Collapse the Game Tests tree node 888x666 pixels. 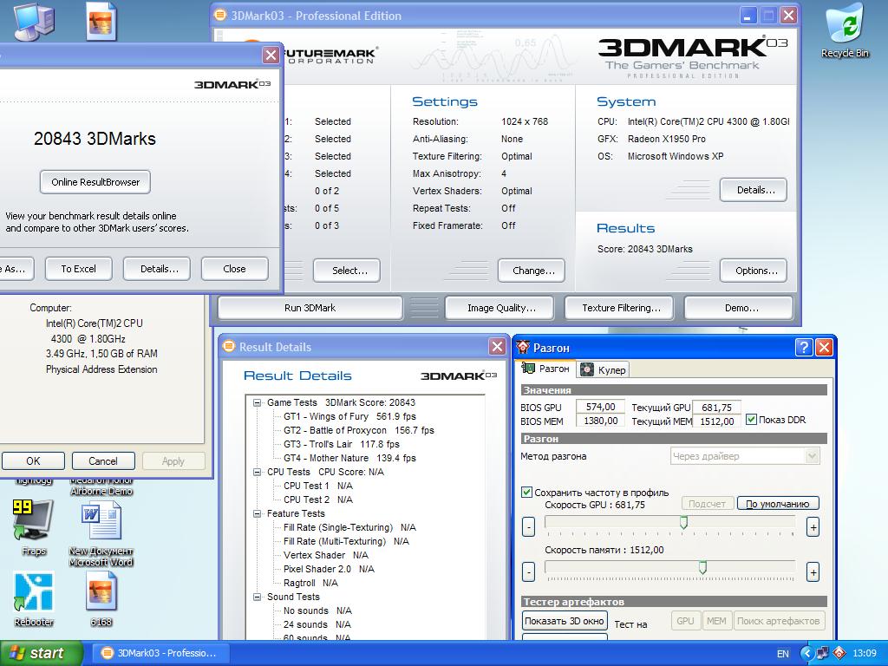tap(257, 402)
